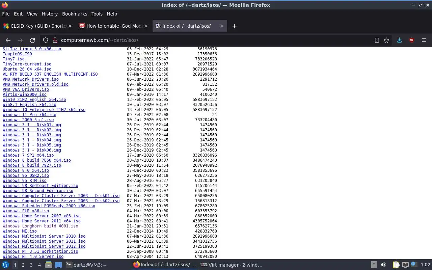Click the Windows_2000_5in1.iso link

[x=28, y=120]
